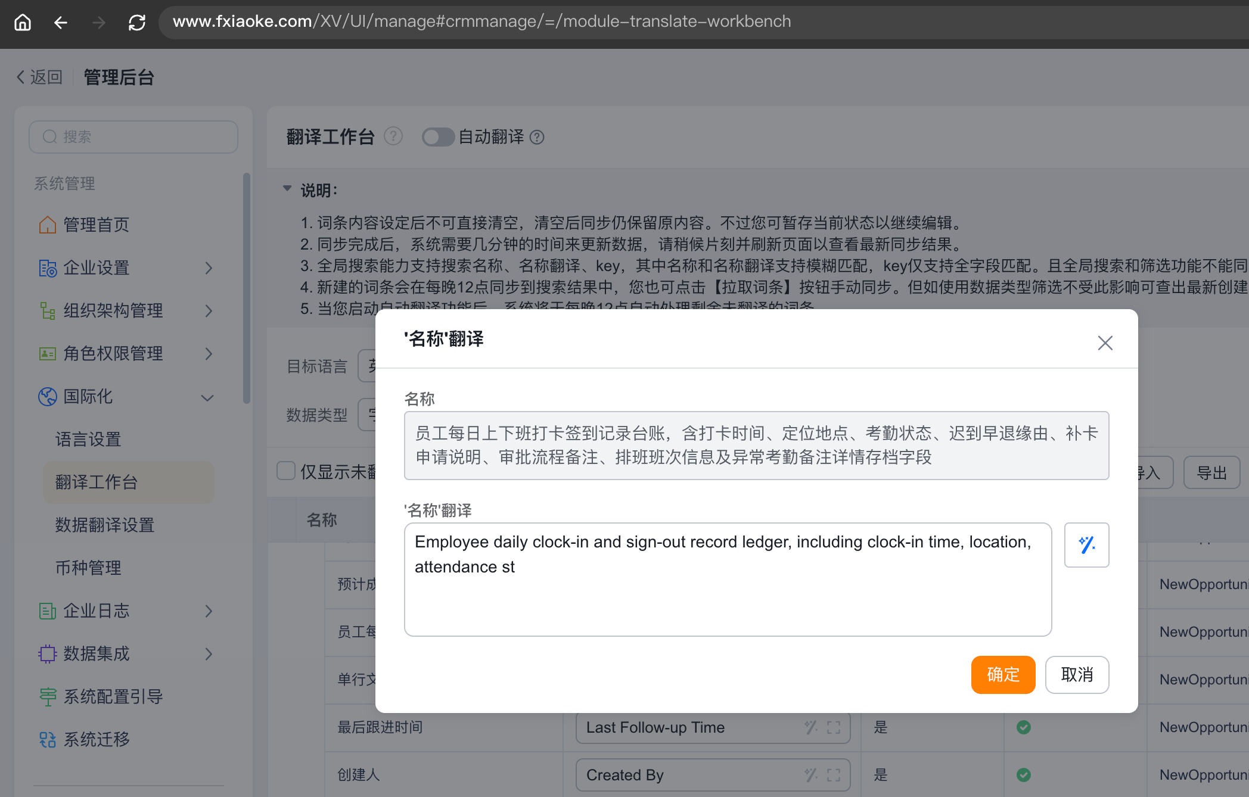Click the 导出 button
Image resolution: width=1249 pixels, height=797 pixels.
tap(1211, 473)
